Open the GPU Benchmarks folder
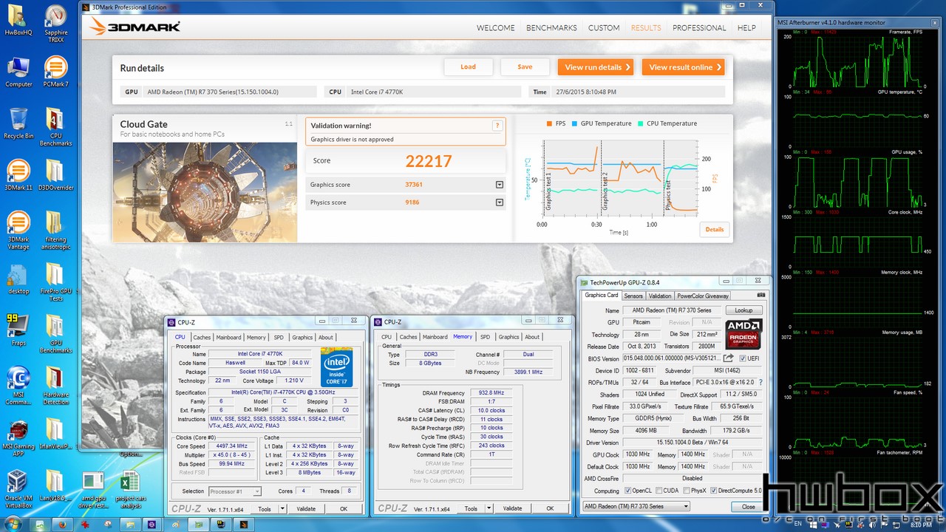The height and width of the screenshot is (532, 946). tap(55, 334)
